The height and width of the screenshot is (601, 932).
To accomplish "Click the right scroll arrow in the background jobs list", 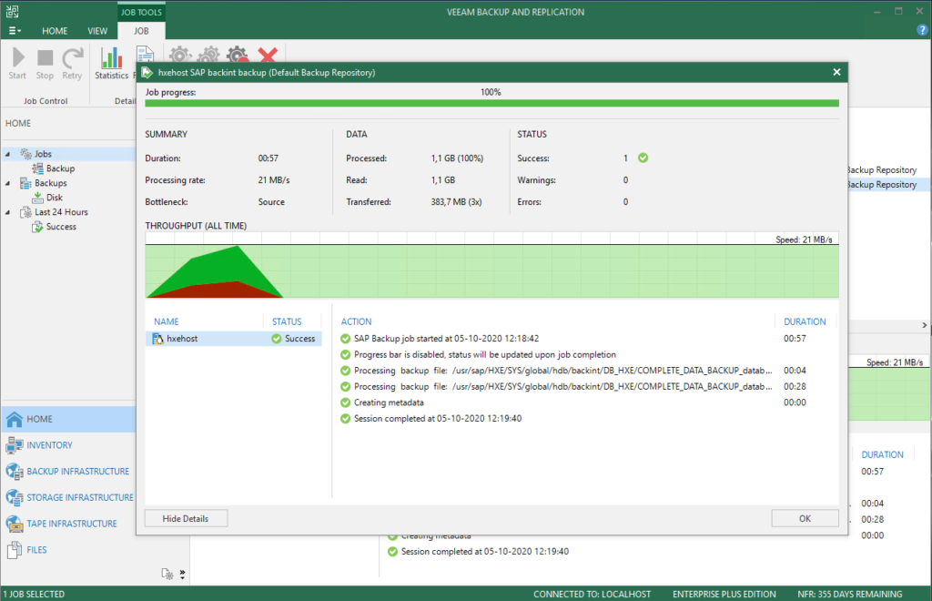I will [925, 325].
